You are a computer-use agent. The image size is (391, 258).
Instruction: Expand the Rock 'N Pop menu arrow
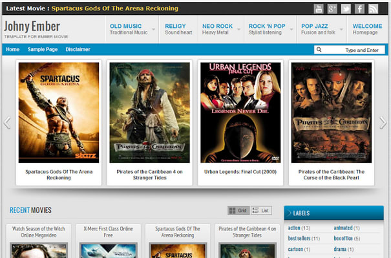pos(291,30)
